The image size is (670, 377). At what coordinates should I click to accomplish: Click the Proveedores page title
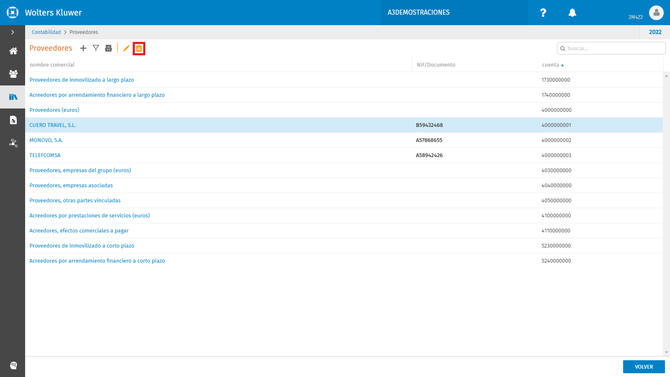point(51,48)
